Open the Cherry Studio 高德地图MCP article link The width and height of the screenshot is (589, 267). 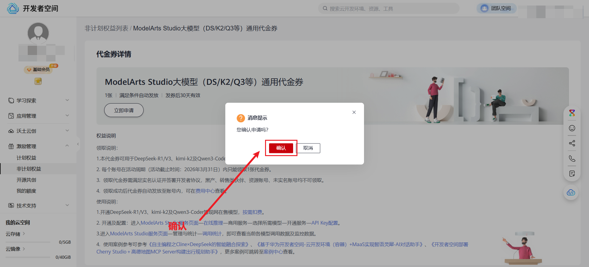(x=282, y=248)
